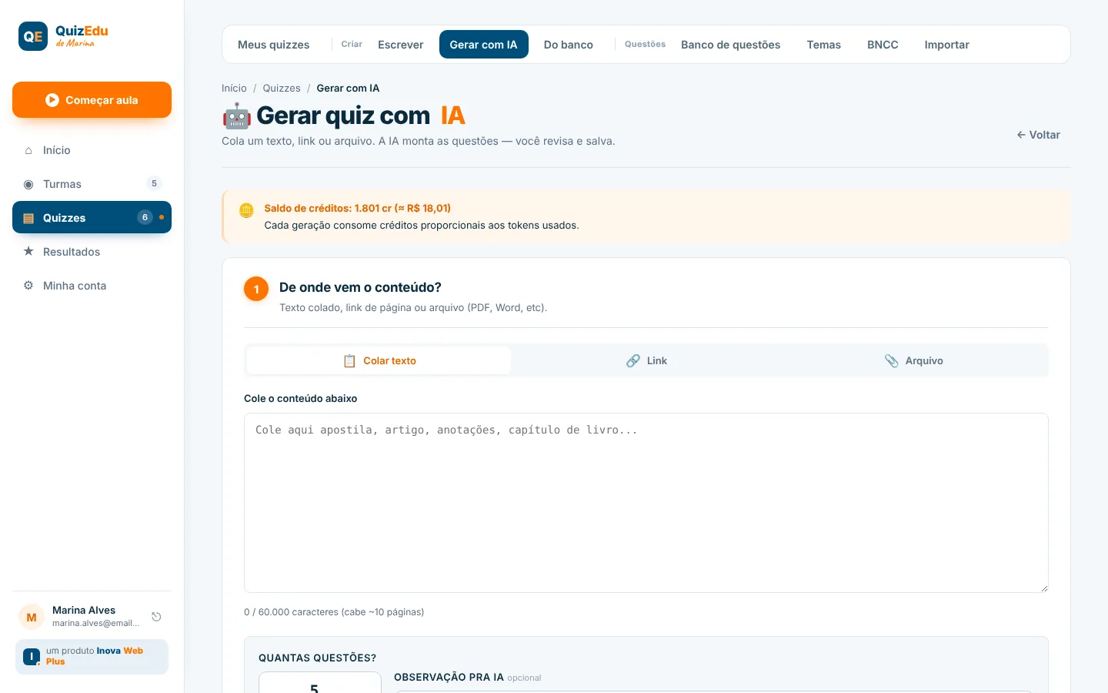Select the Colar texto source tab

(379, 360)
